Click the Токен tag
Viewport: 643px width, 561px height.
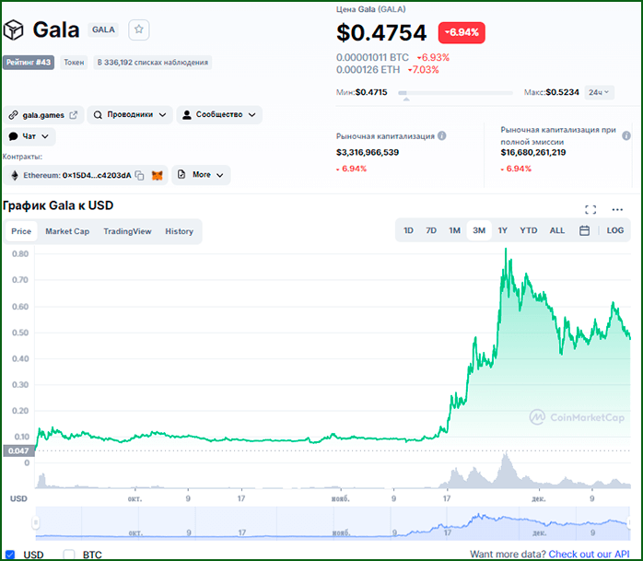tap(74, 63)
